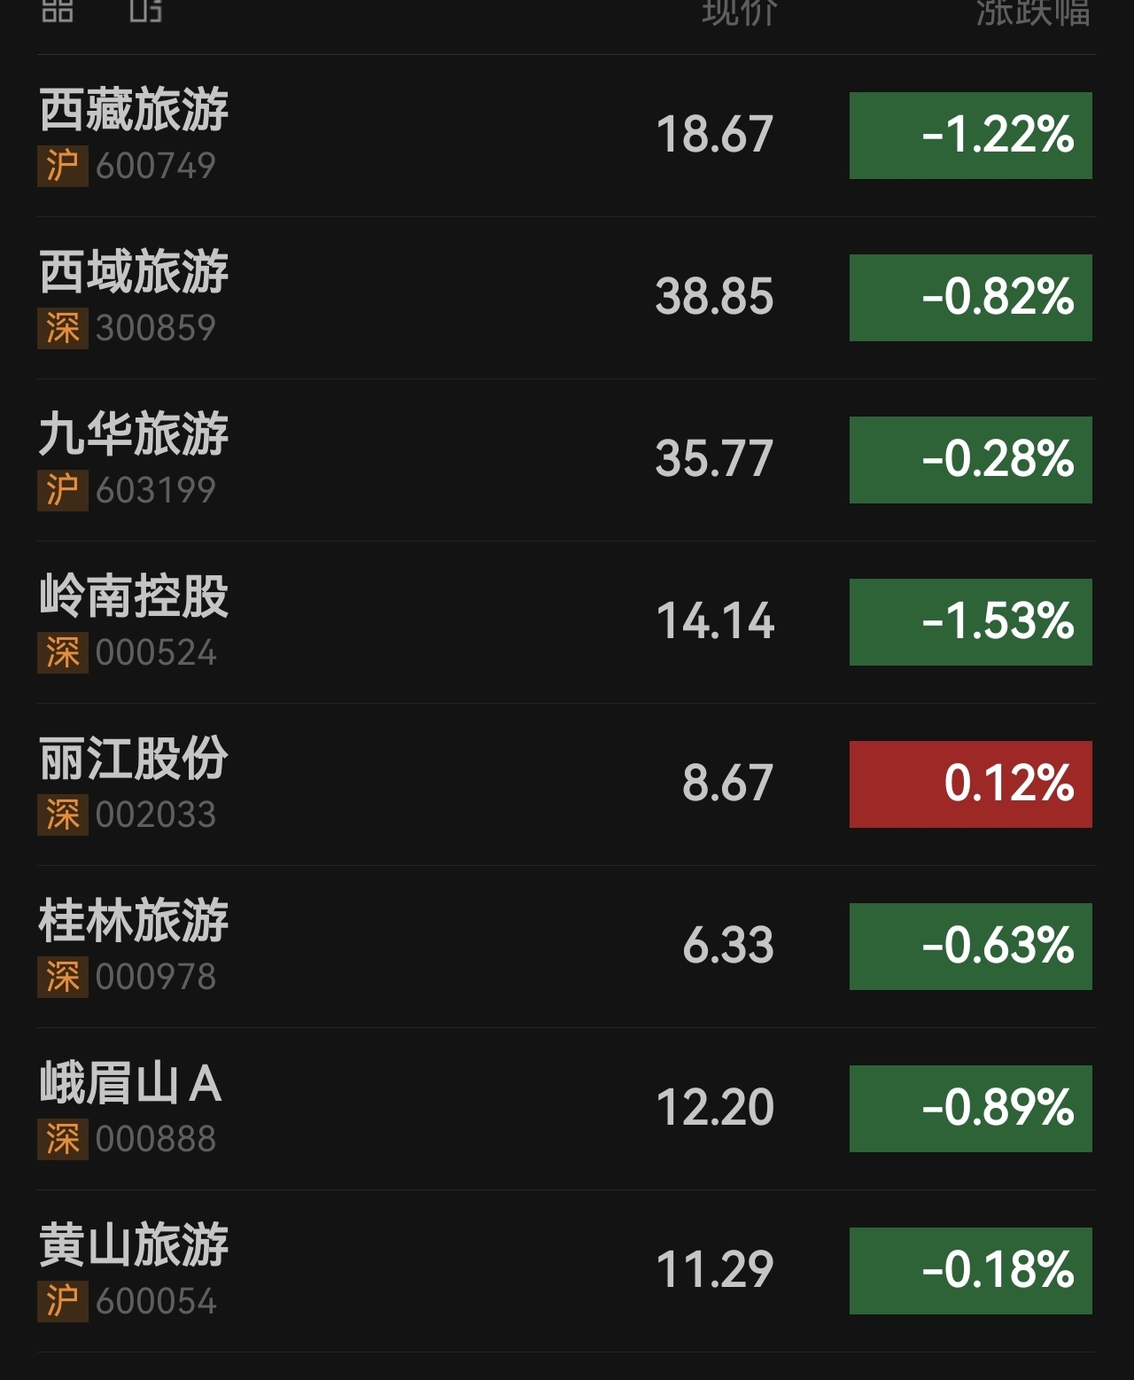1134x1380 pixels.
Task: Tap the 深 badge for 000524
Action: coord(63,652)
